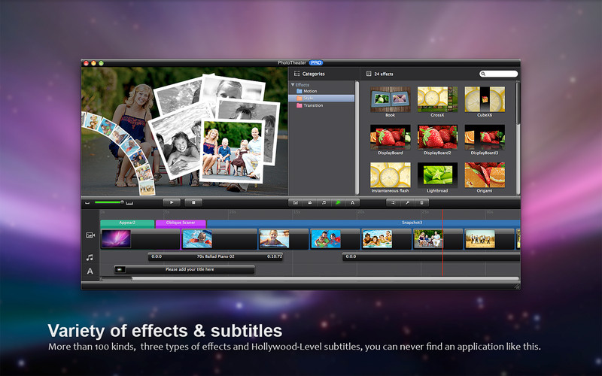The image size is (602, 376).
Task: Select the music note toolbar icon
Action: coord(324,202)
